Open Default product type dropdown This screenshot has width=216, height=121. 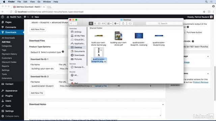(35, 52)
